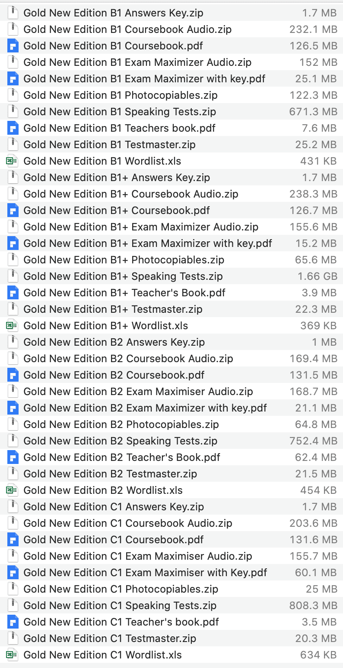The width and height of the screenshot is (343, 668).
Task: Click the Excel icon of B1 Wordlist.xls
Action: (x=12, y=161)
